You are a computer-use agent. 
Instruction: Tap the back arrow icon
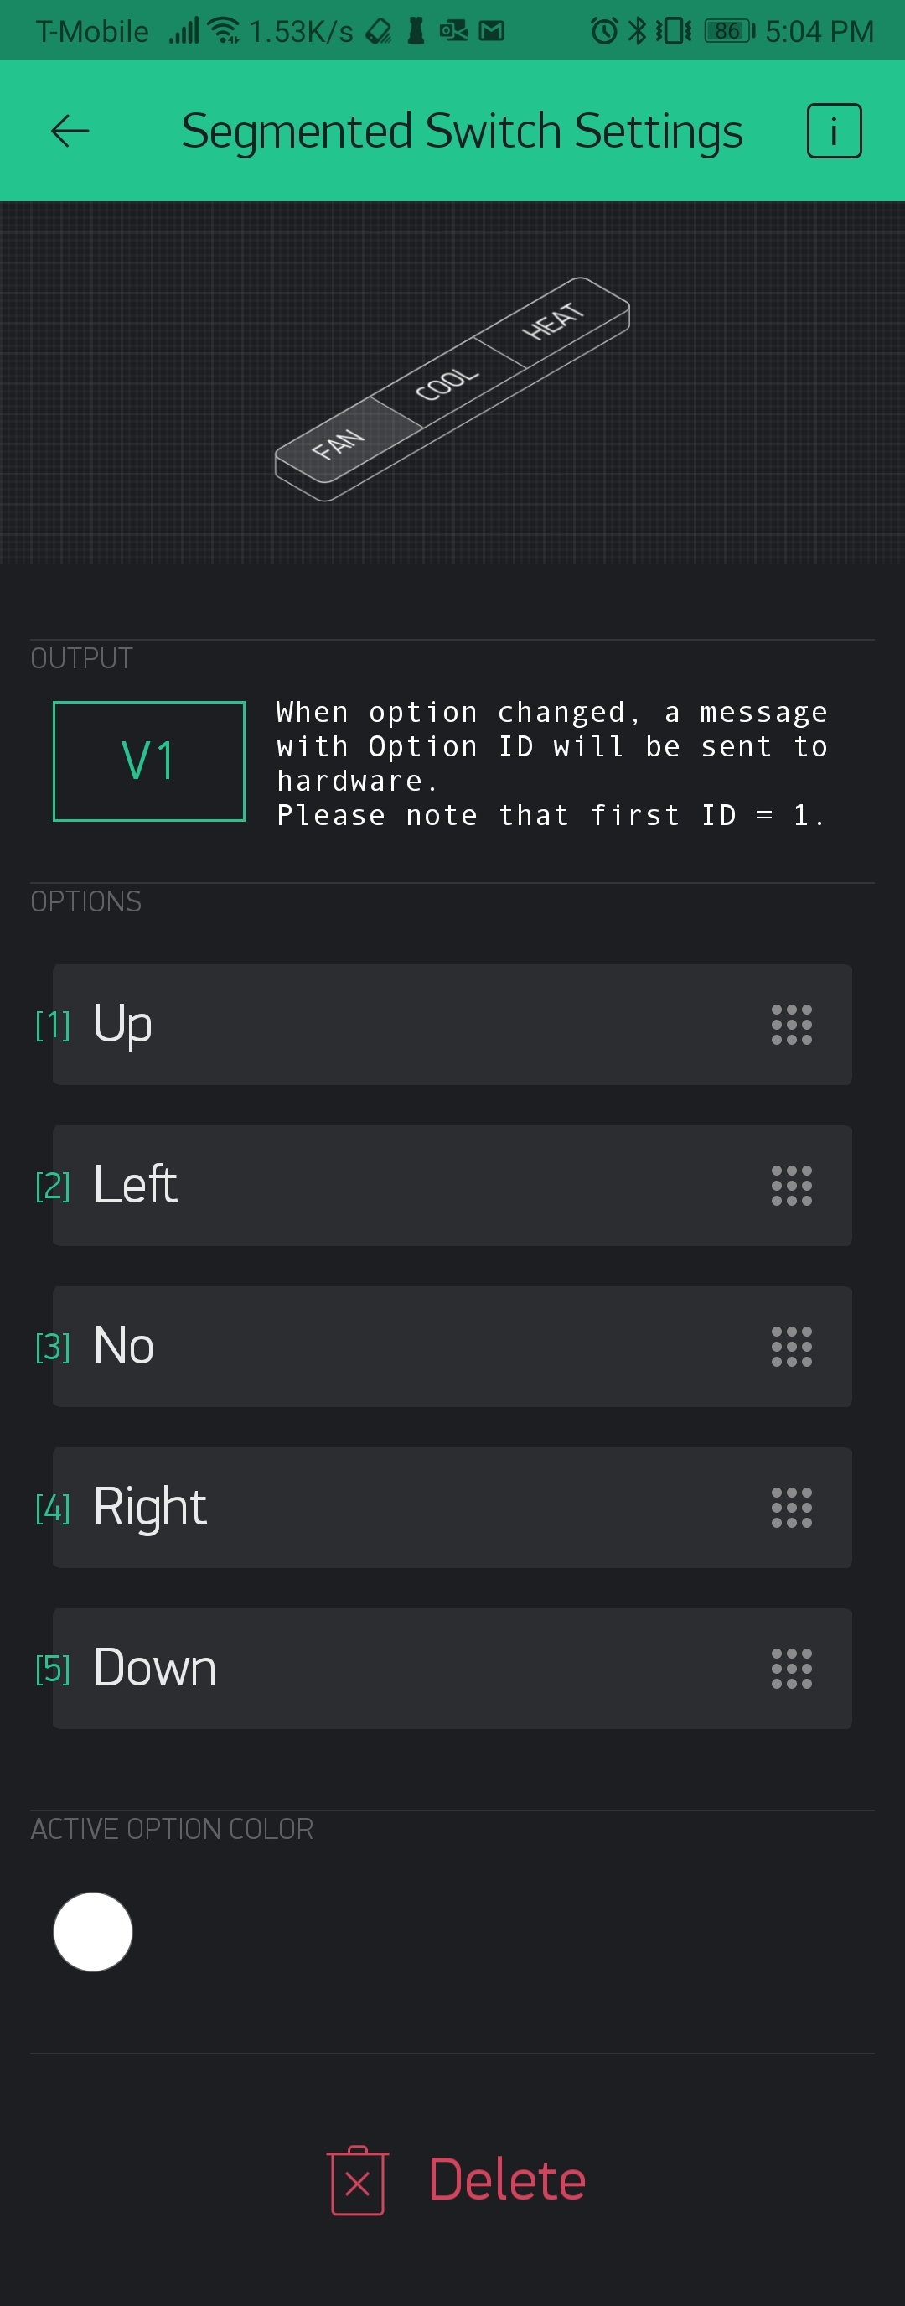pos(70,132)
